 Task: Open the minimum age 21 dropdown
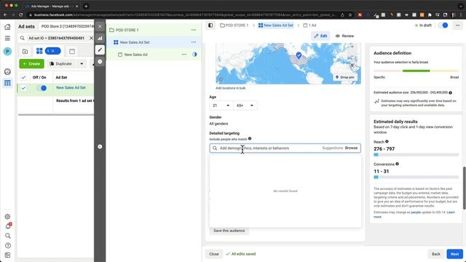point(221,106)
